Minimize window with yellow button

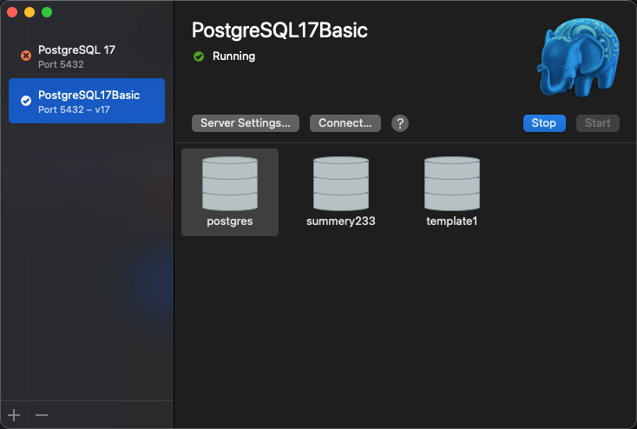point(30,12)
